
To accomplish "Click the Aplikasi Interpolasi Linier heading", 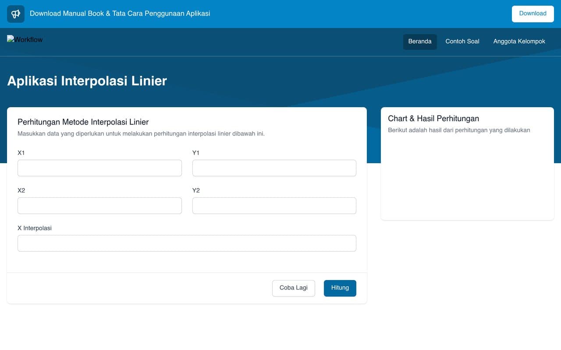I will [x=87, y=81].
